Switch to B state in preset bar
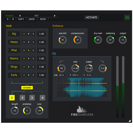Screen dimensions: 133x133 click(13, 19)
